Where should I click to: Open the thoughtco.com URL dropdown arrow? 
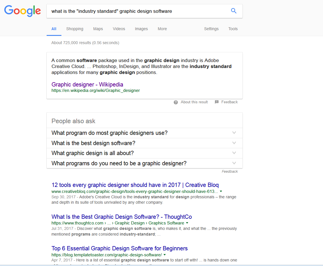coord(187,223)
